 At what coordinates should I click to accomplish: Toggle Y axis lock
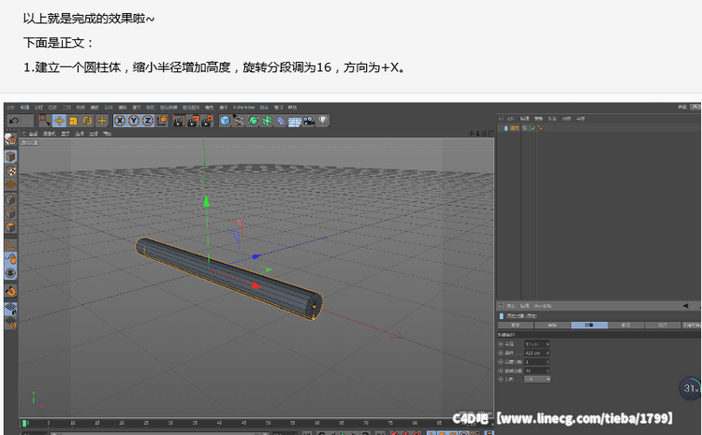coord(134,121)
